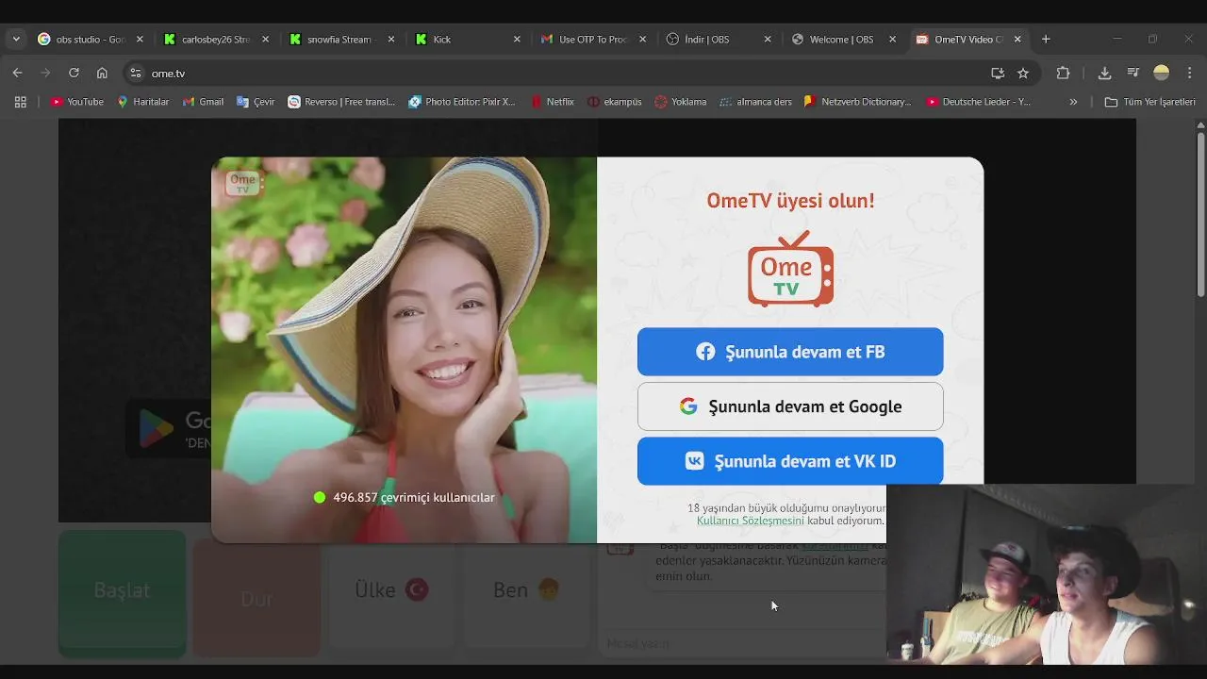Screen dimensions: 1207x679
Task: Continue with VK ID login button
Action: coord(790,461)
